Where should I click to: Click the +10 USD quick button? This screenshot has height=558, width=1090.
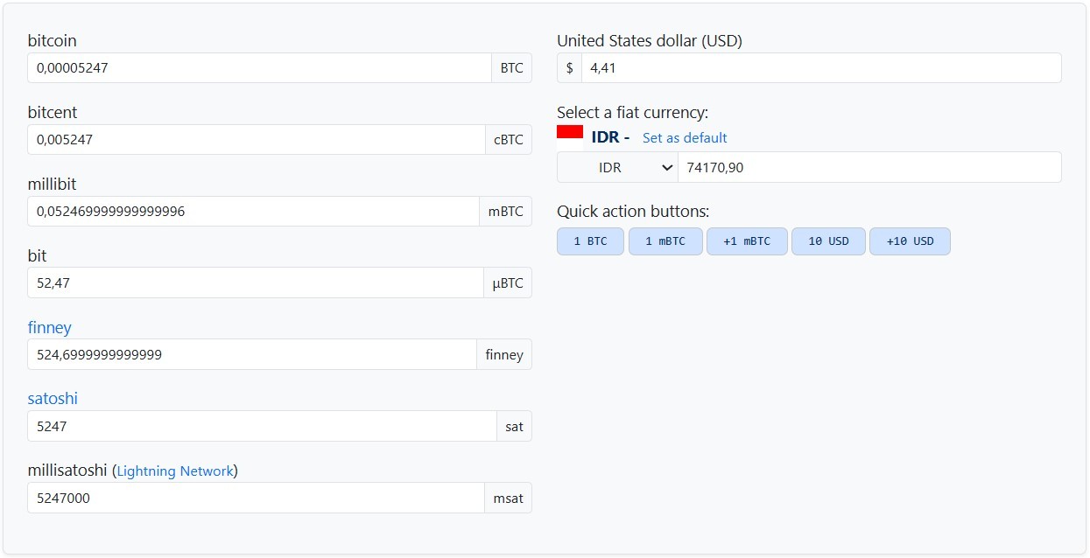tap(910, 241)
